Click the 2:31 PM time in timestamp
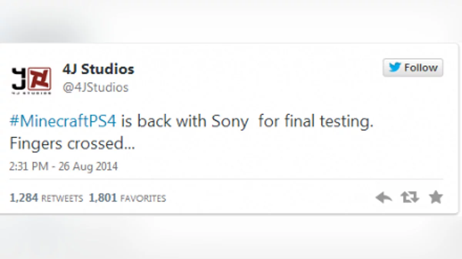Viewport: 462px width, 259px height. point(29,167)
